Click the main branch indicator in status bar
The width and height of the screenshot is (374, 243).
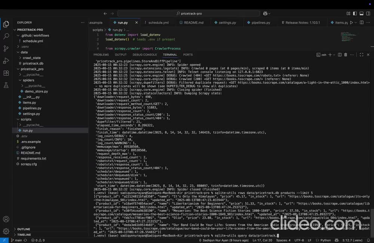pos(16,240)
